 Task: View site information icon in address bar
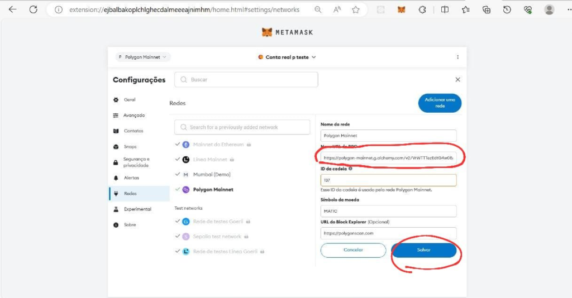[58, 10]
